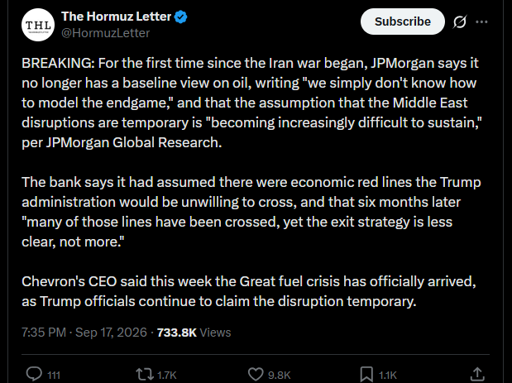512x383 pixels.
Task: Open the THL profile avatar
Action: coord(38,25)
